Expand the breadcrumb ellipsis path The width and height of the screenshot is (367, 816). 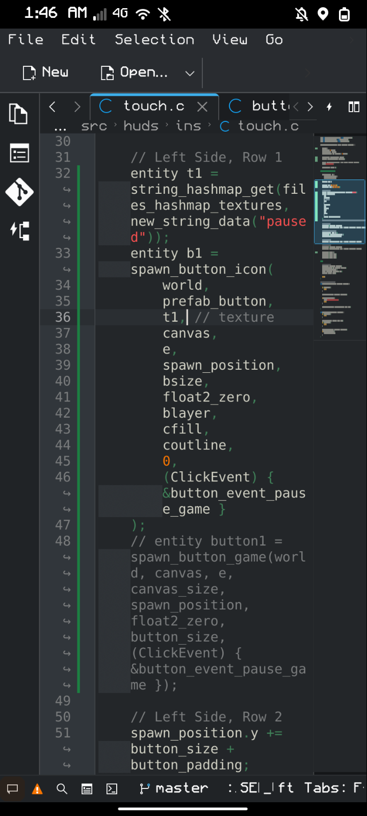(60, 126)
